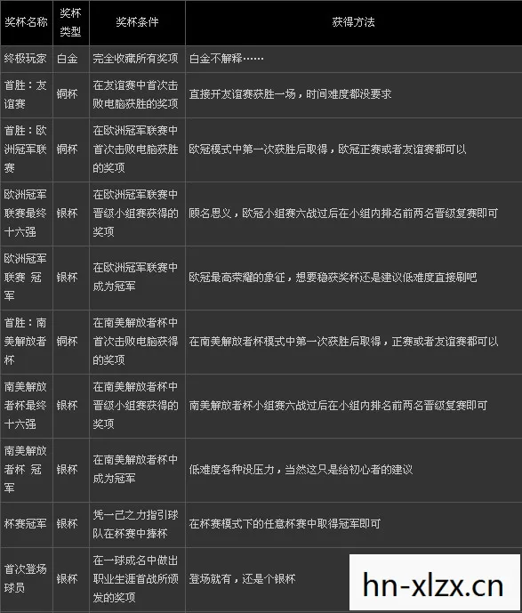This screenshot has width=522, height=613.
Task: Select the 在一球成名中做出职业生涯首战所颁发的奖项 condition cell
Action: pyautogui.click(x=137, y=579)
